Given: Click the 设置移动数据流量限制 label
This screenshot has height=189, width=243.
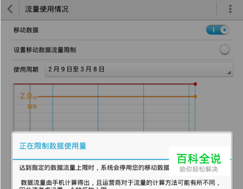Looking at the screenshot, I should click(45, 50).
